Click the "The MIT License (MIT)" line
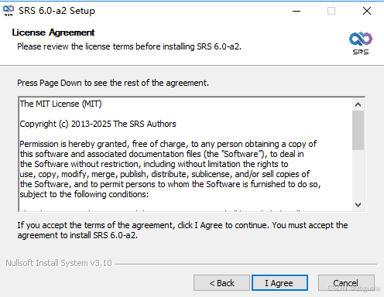 point(61,104)
